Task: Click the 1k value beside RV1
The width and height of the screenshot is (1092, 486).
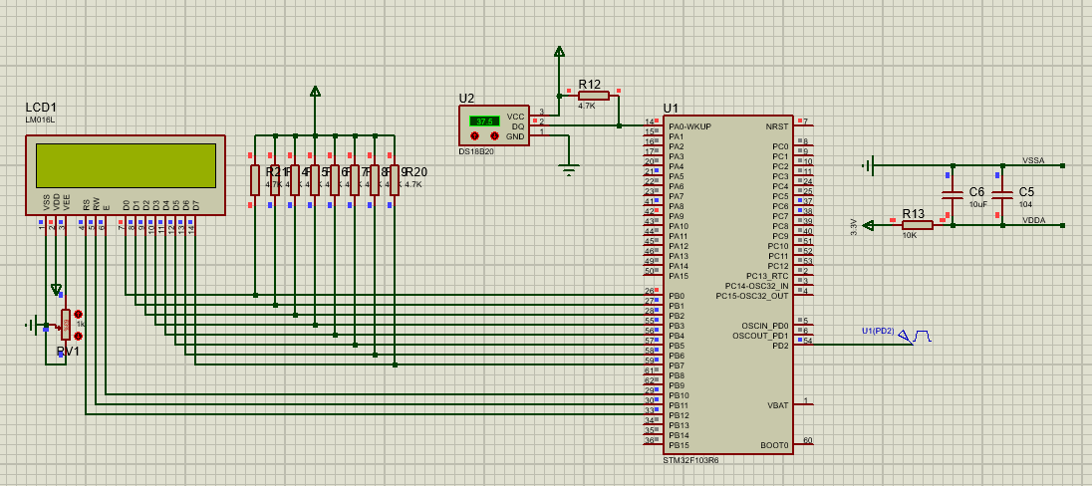Action: click(80, 325)
